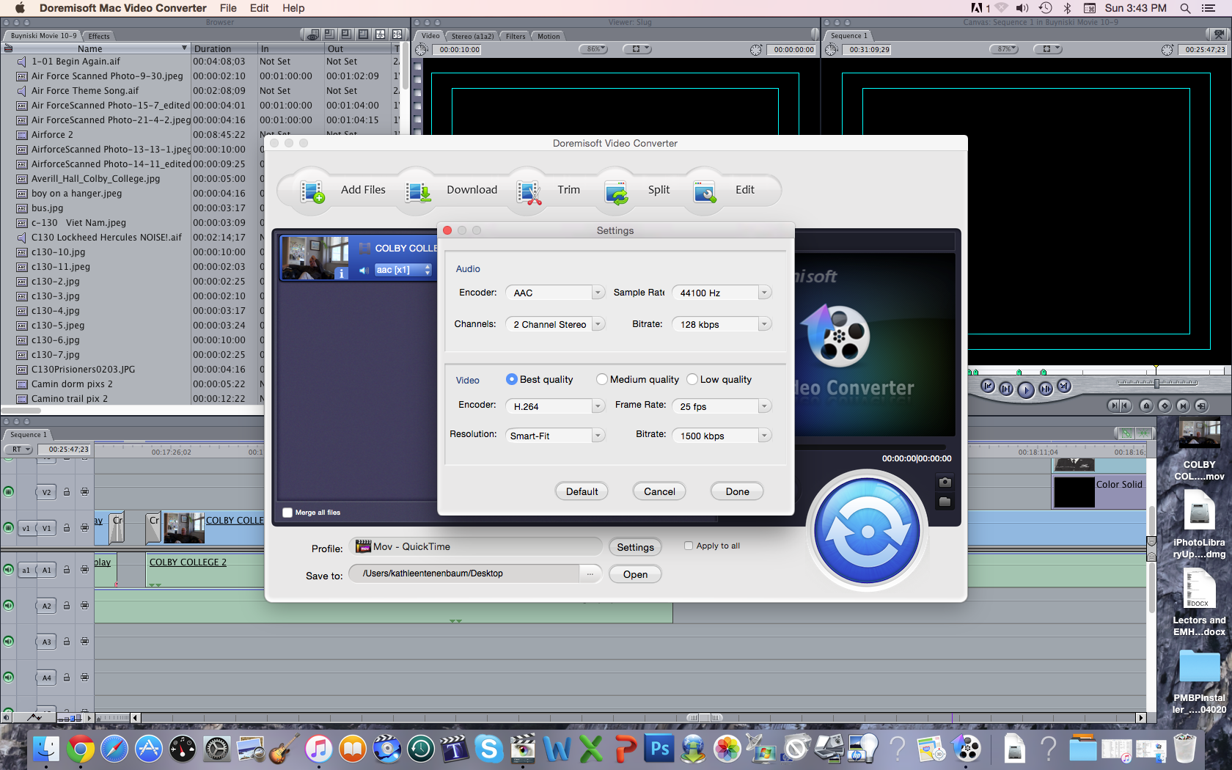Screen dimensions: 1232x770
Task: Open the Edit tool in Doremisoft
Action: pos(705,192)
